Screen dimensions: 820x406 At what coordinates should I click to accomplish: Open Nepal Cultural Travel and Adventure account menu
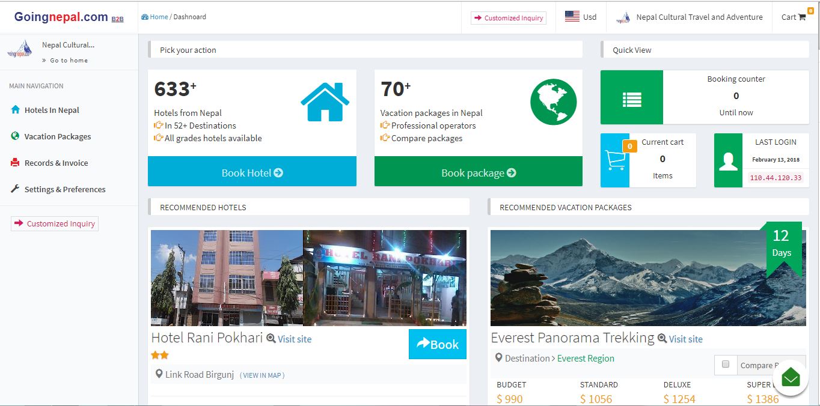pyautogui.click(x=690, y=17)
